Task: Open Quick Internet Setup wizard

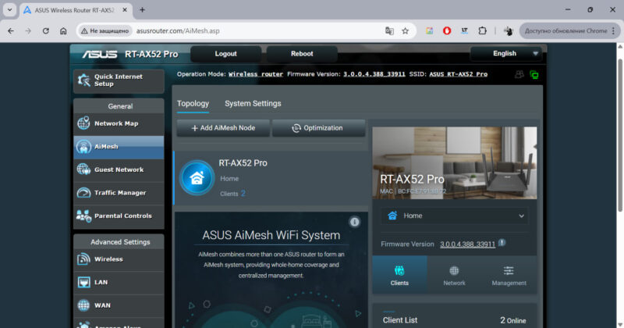Action: pos(119,80)
